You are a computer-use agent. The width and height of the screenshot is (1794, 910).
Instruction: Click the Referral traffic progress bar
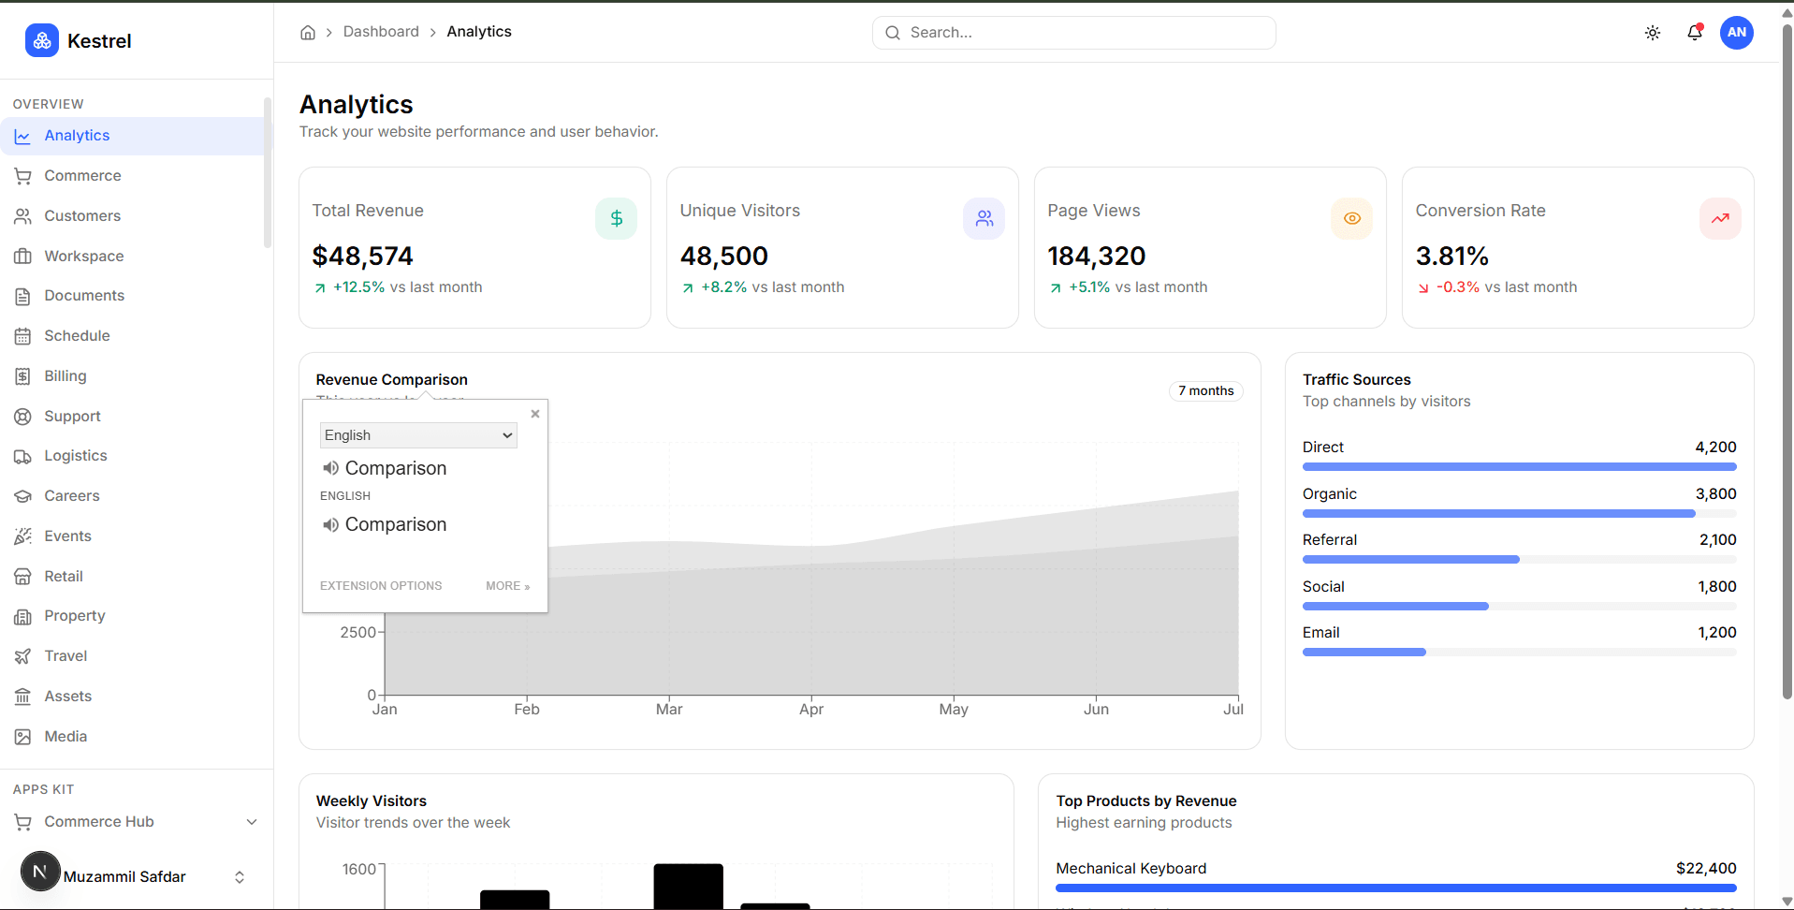(x=1519, y=559)
